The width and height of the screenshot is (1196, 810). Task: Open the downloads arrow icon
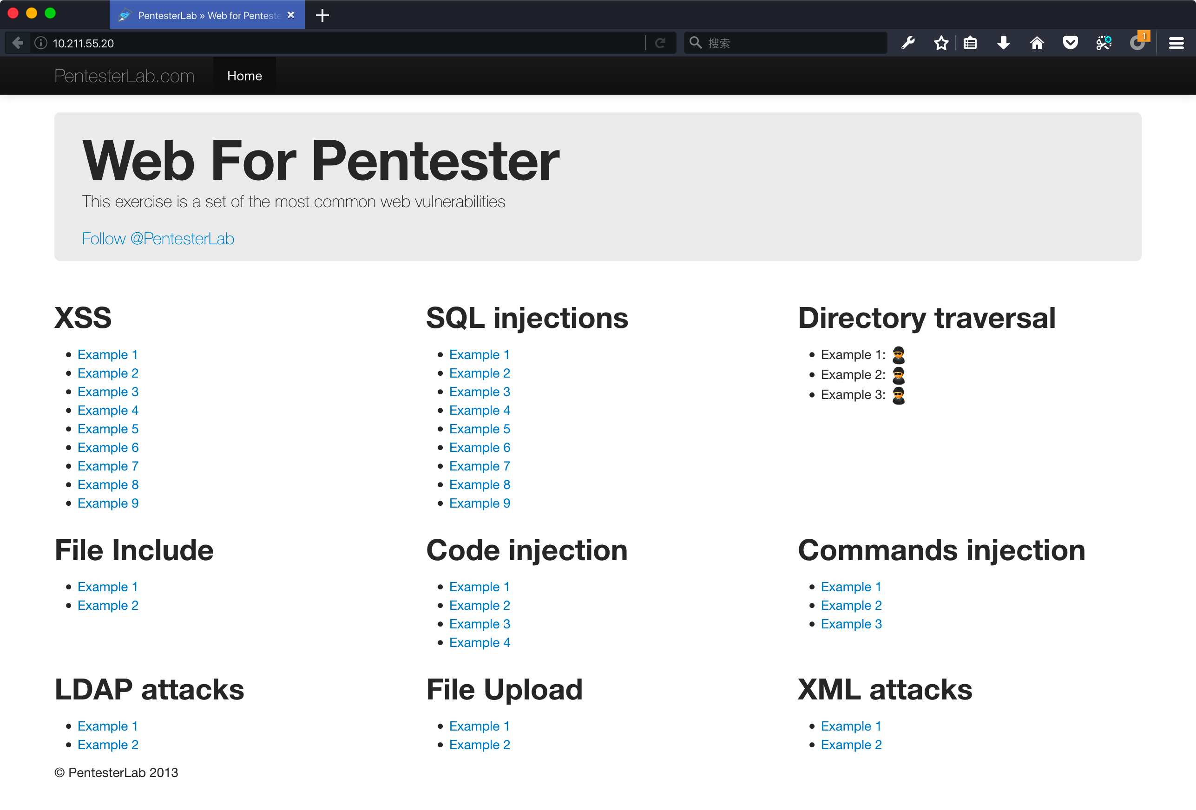(x=1003, y=43)
